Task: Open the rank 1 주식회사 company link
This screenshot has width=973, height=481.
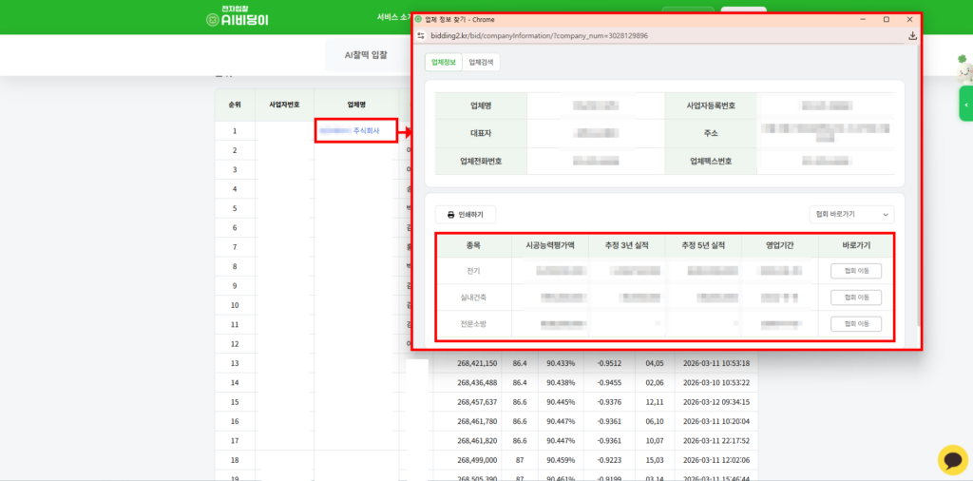Action: coord(355,130)
